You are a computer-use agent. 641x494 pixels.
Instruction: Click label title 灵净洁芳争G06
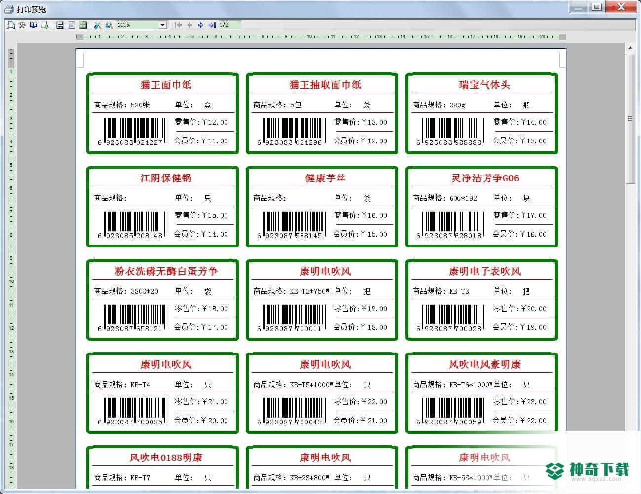tap(485, 178)
